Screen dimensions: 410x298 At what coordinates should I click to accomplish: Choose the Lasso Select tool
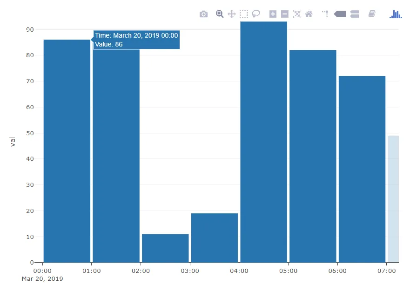coord(256,14)
